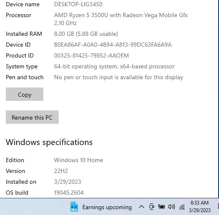Click the Windows specifications heading
219x215 pixels.
click(49, 142)
